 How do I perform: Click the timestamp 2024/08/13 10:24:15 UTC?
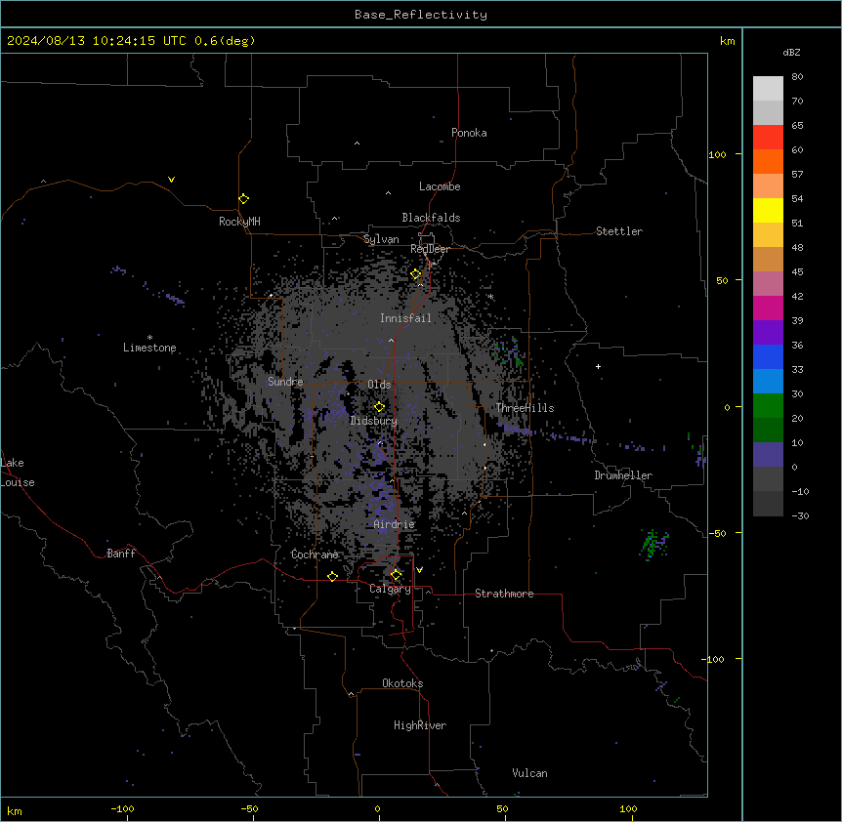coord(97,41)
